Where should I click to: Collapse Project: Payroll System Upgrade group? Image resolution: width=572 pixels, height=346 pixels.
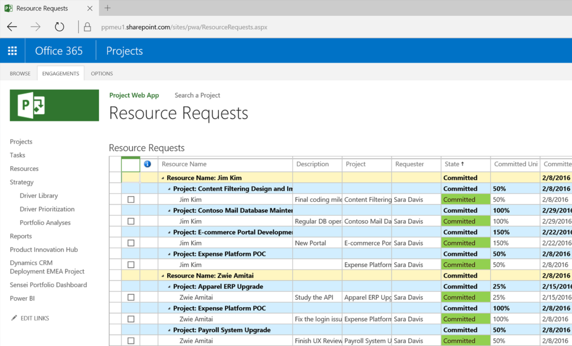click(x=169, y=330)
